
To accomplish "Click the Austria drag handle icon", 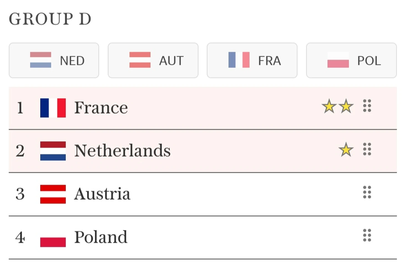I will [367, 192].
